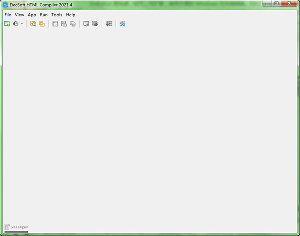Image resolution: width=300 pixels, height=236 pixels.
Task: Click the first floppy disk save icon
Action: click(x=55, y=24)
